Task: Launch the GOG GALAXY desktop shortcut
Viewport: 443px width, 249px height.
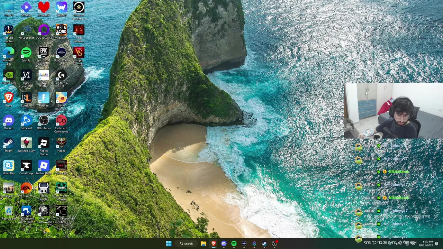Action: (x=44, y=32)
